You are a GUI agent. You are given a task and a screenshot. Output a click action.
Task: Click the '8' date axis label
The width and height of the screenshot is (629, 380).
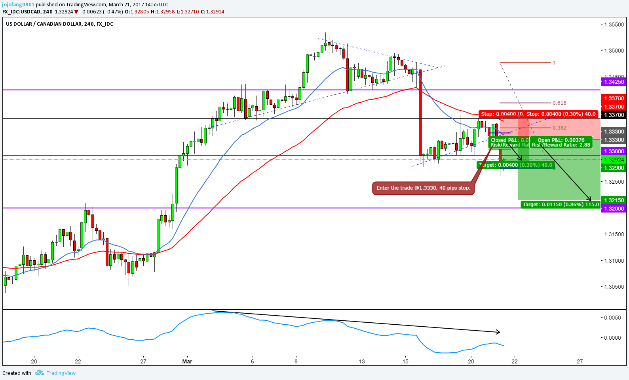click(x=296, y=361)
